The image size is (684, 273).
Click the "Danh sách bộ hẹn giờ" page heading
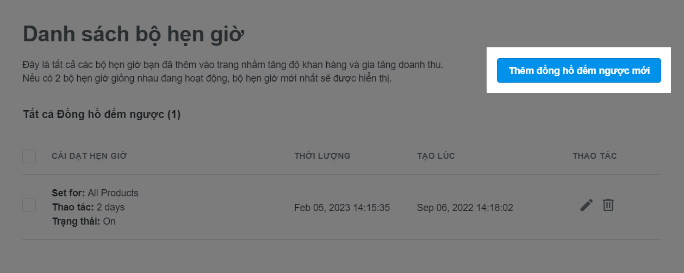point(134,35)
